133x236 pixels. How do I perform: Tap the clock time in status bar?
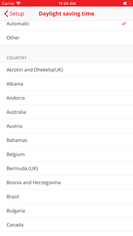(x=67, y=3)
